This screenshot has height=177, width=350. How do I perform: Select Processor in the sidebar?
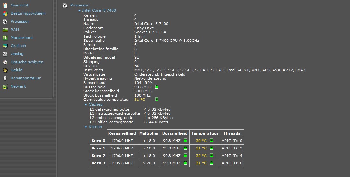[19, 21]
